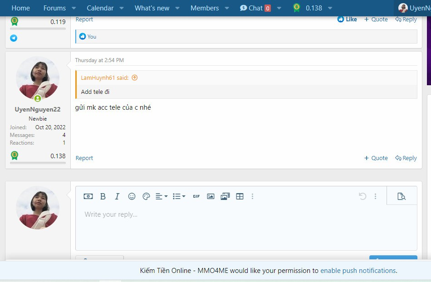This screenshot has width=431, height=282.
Task: Click the Telegram icon under 0.119 balance
Action: [x=14, y=38]
